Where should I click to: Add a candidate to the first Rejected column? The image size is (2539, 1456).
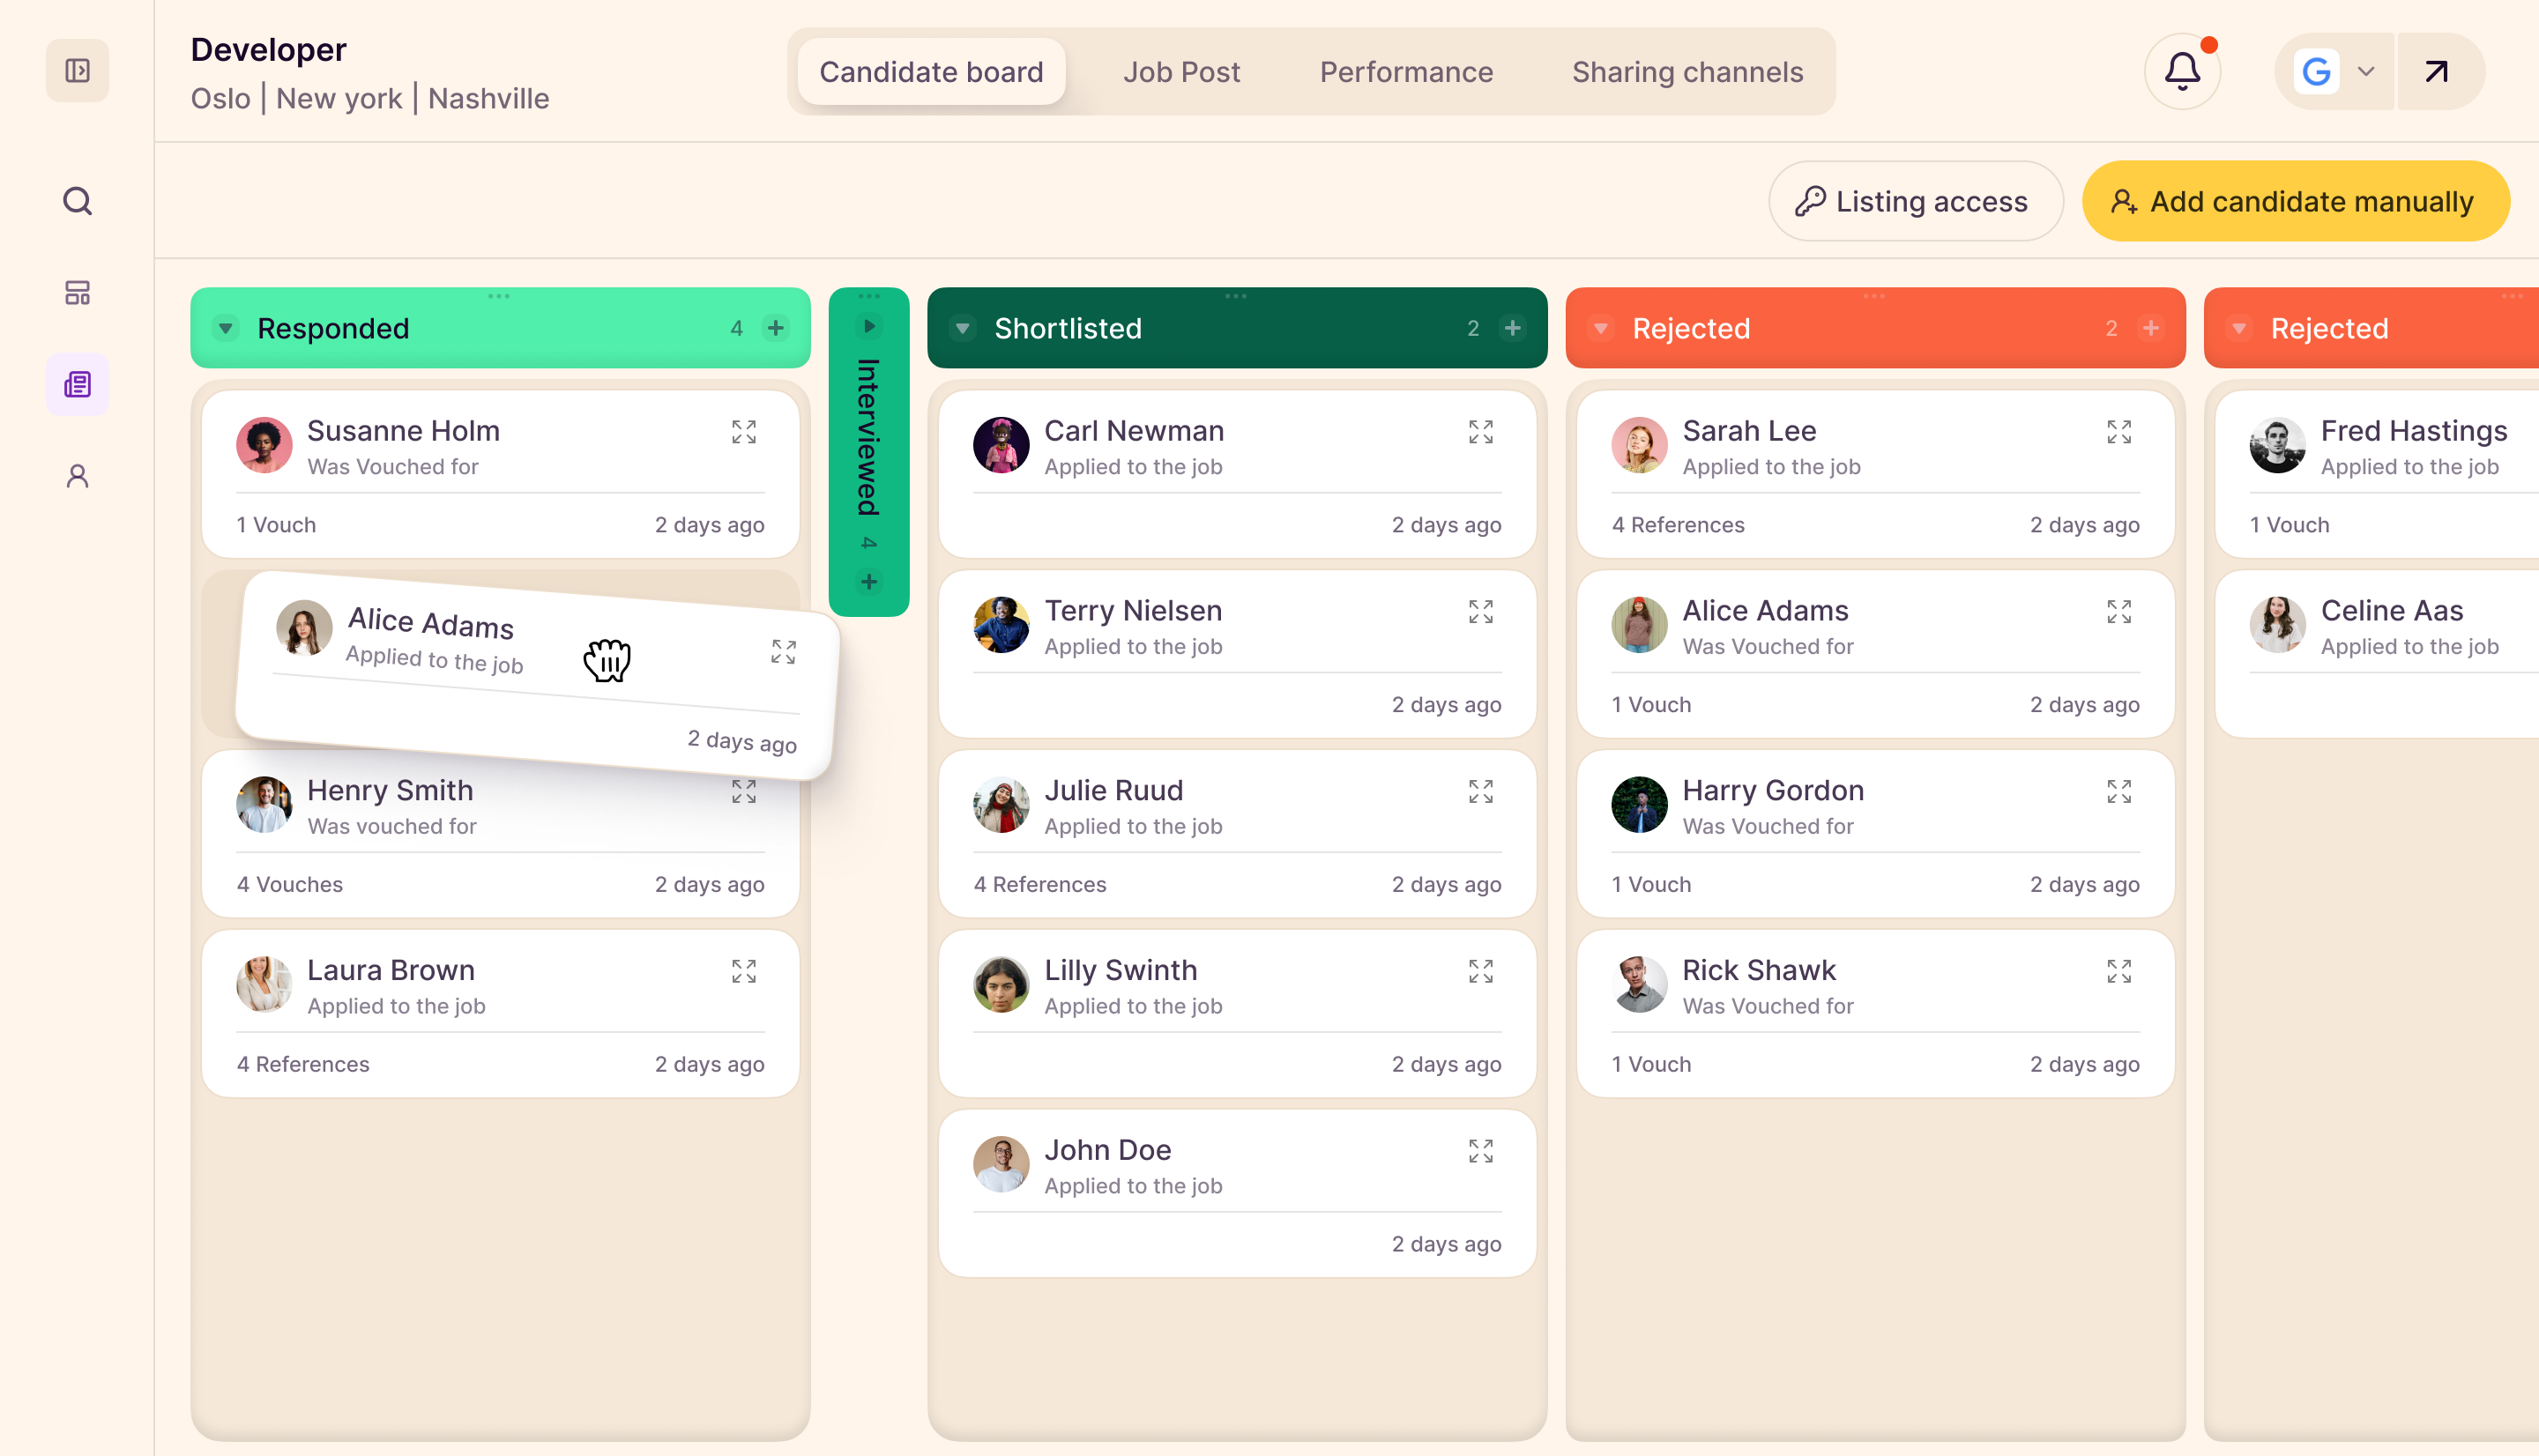pos(2150,328)
